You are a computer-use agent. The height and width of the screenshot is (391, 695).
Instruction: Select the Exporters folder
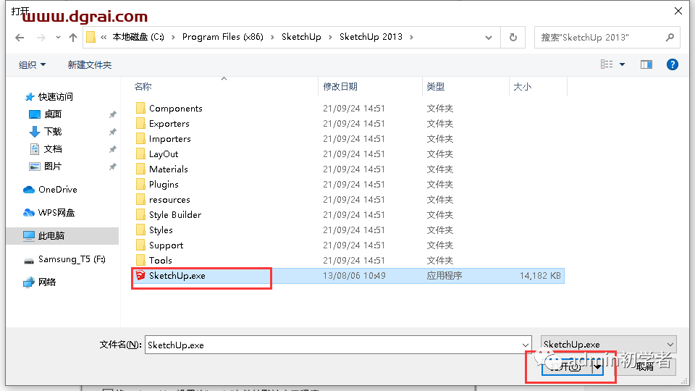[169, 123]
